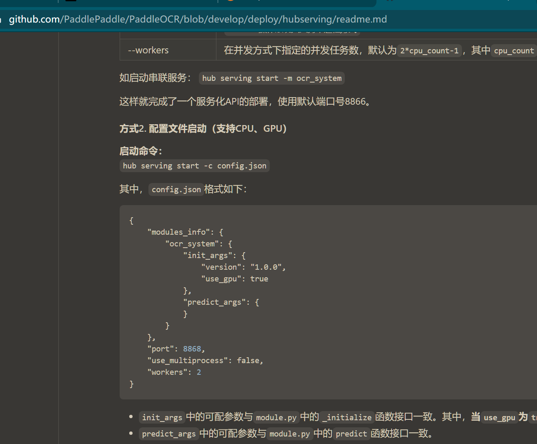Click the "_initialize" inline code

346,417
